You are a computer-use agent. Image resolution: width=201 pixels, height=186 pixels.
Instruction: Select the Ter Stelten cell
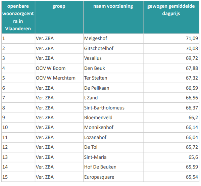tap(113, 78)
